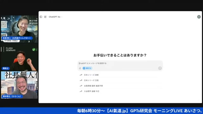
Task: Toggle the blue web search button
Action: tap(88, 68)
